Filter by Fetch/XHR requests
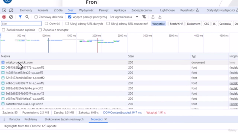This screenshot has height=133, width=238. pyautogui.click(x=176, y=24)
